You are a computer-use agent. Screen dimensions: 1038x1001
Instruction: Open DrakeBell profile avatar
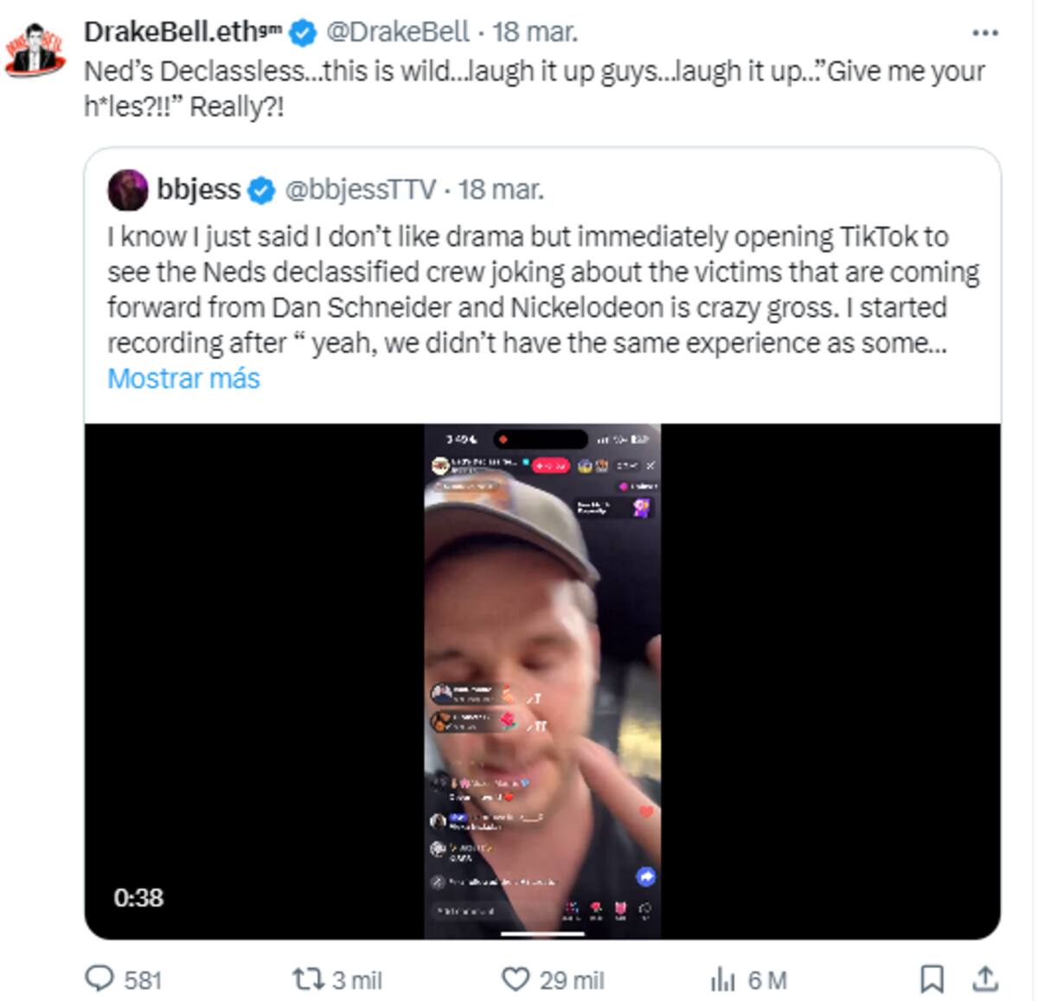[35, 50]
